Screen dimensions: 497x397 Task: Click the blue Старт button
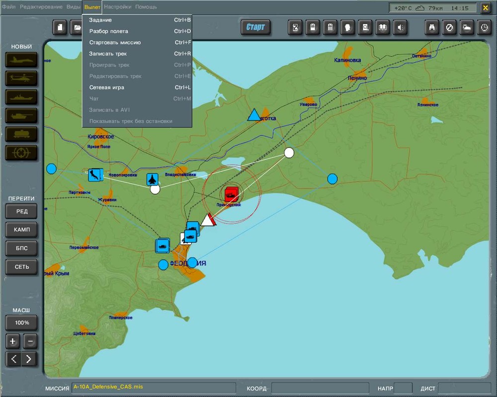[x=255, y=27]
